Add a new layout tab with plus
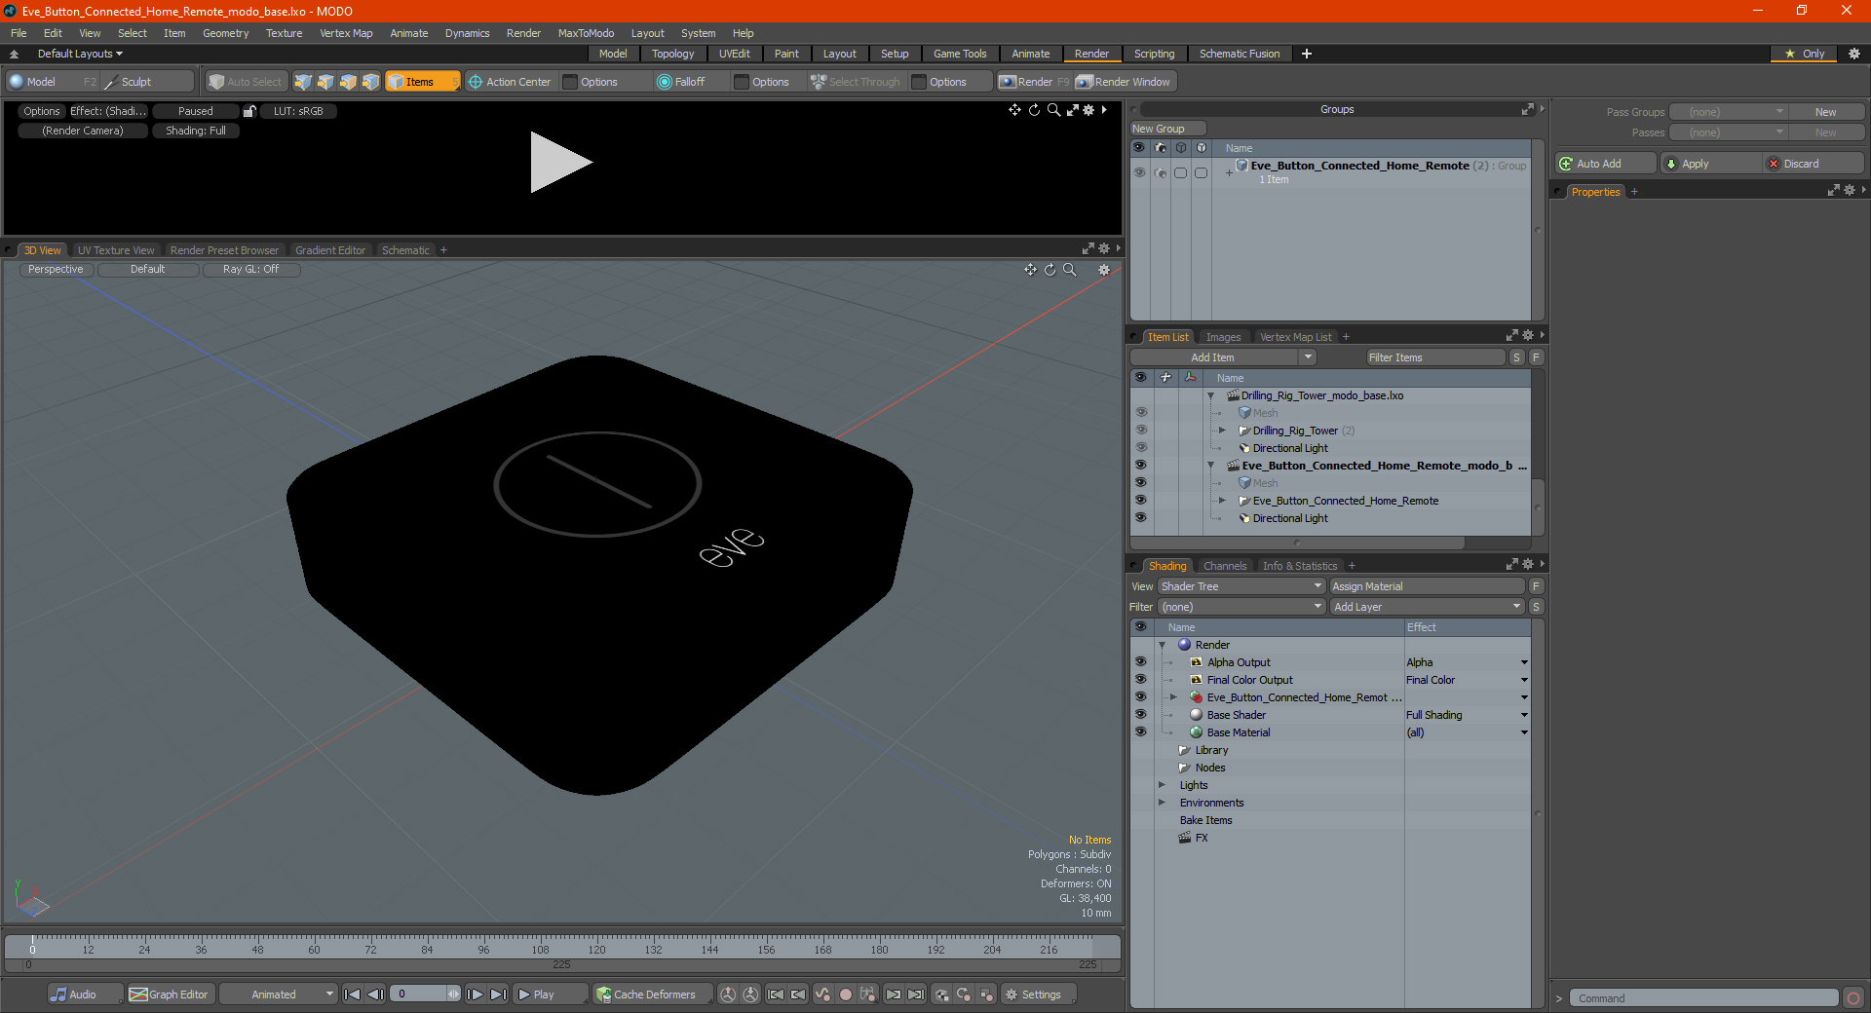1871x1013 pixels. [1307, 54]
